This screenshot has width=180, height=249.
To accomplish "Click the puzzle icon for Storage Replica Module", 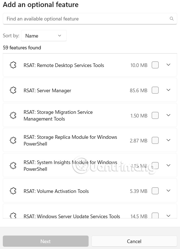I will point(13,140).
